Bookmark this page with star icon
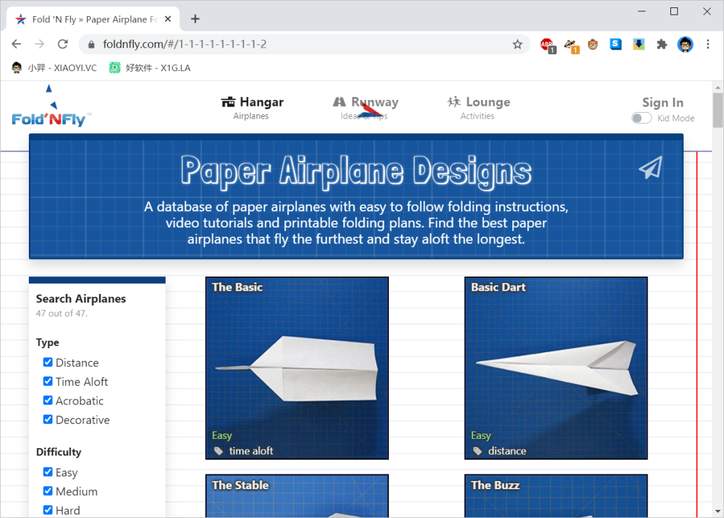 [x=517, y=44]
